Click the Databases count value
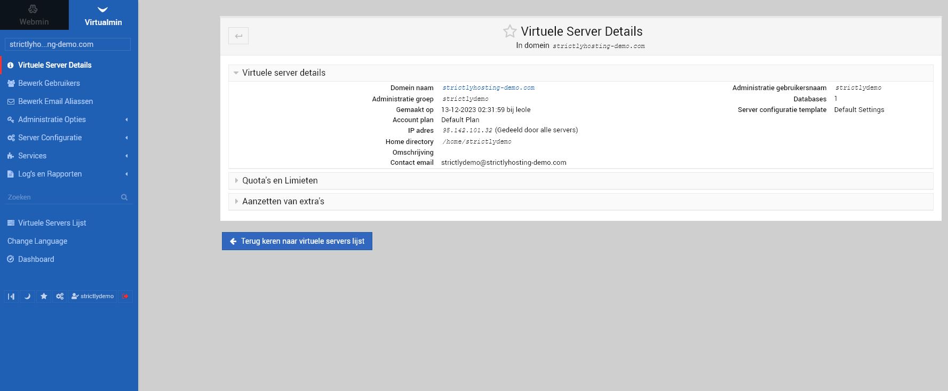This screenshot has height=391, width=948. [x=836, y=99]
